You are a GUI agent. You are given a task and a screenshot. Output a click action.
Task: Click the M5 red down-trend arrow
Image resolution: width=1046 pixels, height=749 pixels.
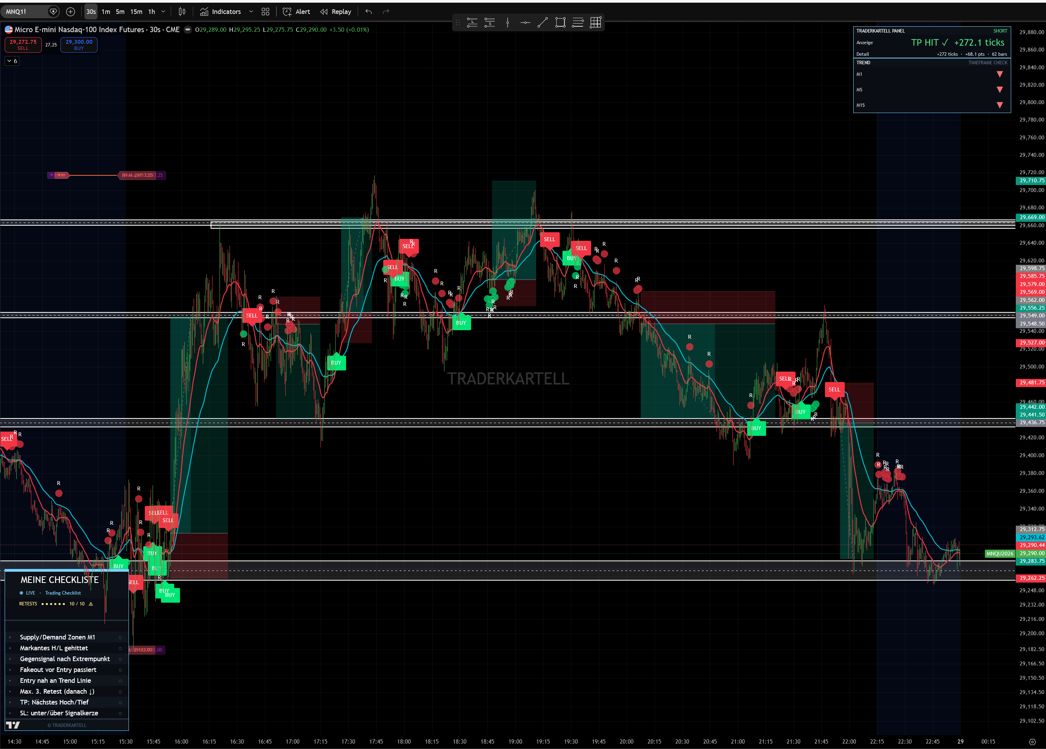click(x=1000, y=89)
